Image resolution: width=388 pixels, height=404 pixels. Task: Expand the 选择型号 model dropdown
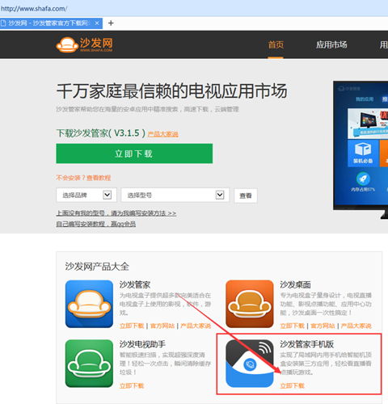[175, 195]
